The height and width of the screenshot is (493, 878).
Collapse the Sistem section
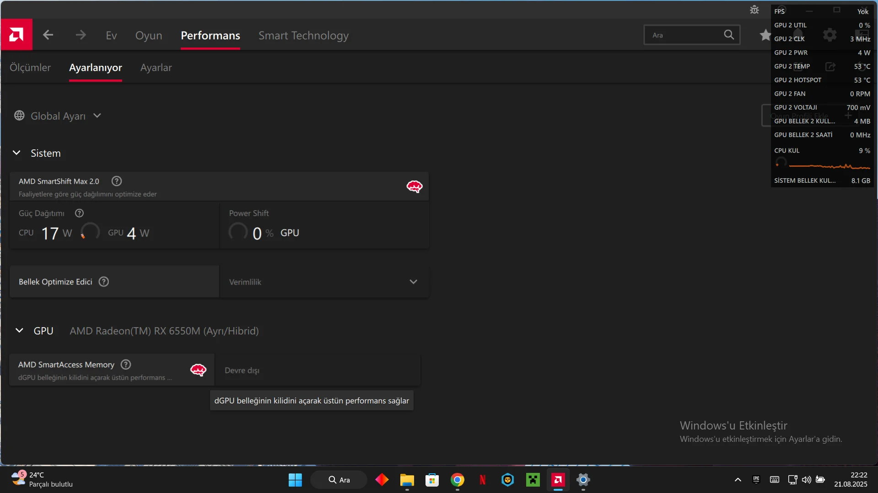coord(16,153)
